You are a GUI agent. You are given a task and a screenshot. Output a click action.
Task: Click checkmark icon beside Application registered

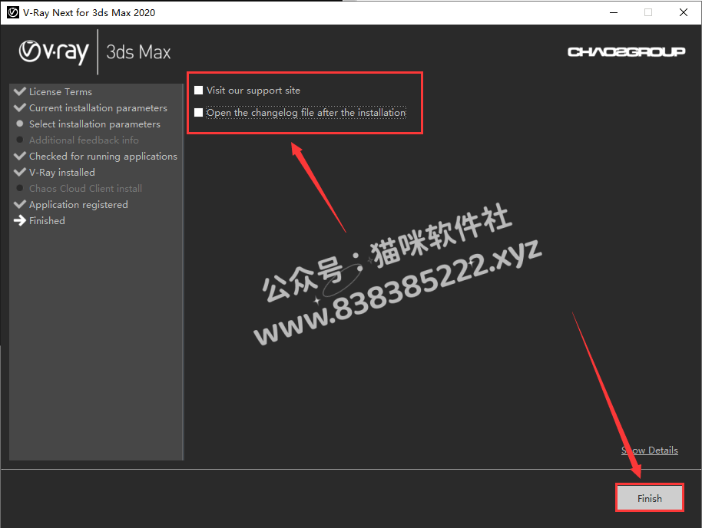point(20,204)
